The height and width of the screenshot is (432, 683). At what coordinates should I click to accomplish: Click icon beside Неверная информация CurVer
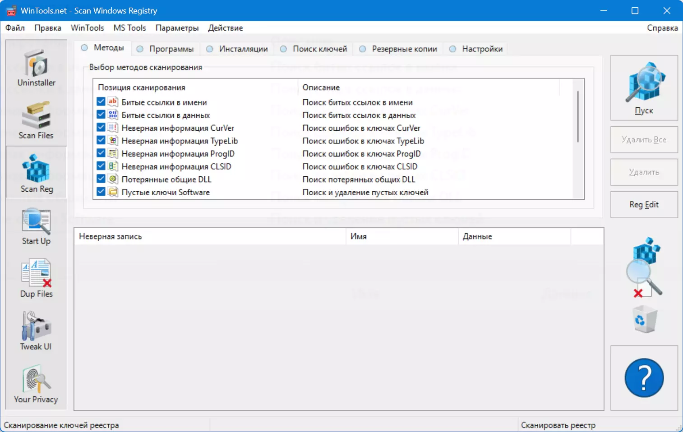pos(113,128)
